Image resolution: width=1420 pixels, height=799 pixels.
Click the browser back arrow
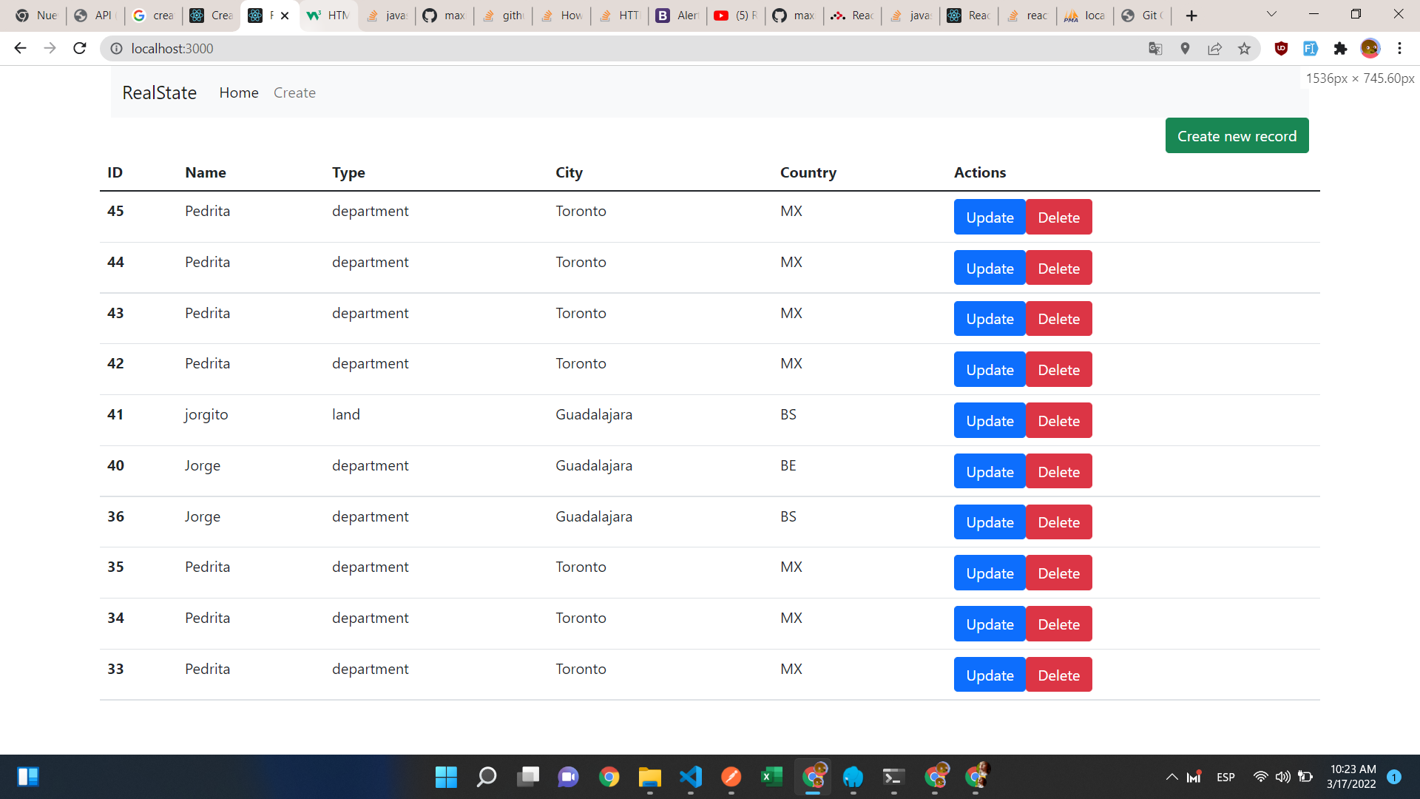tap(20, 48)
